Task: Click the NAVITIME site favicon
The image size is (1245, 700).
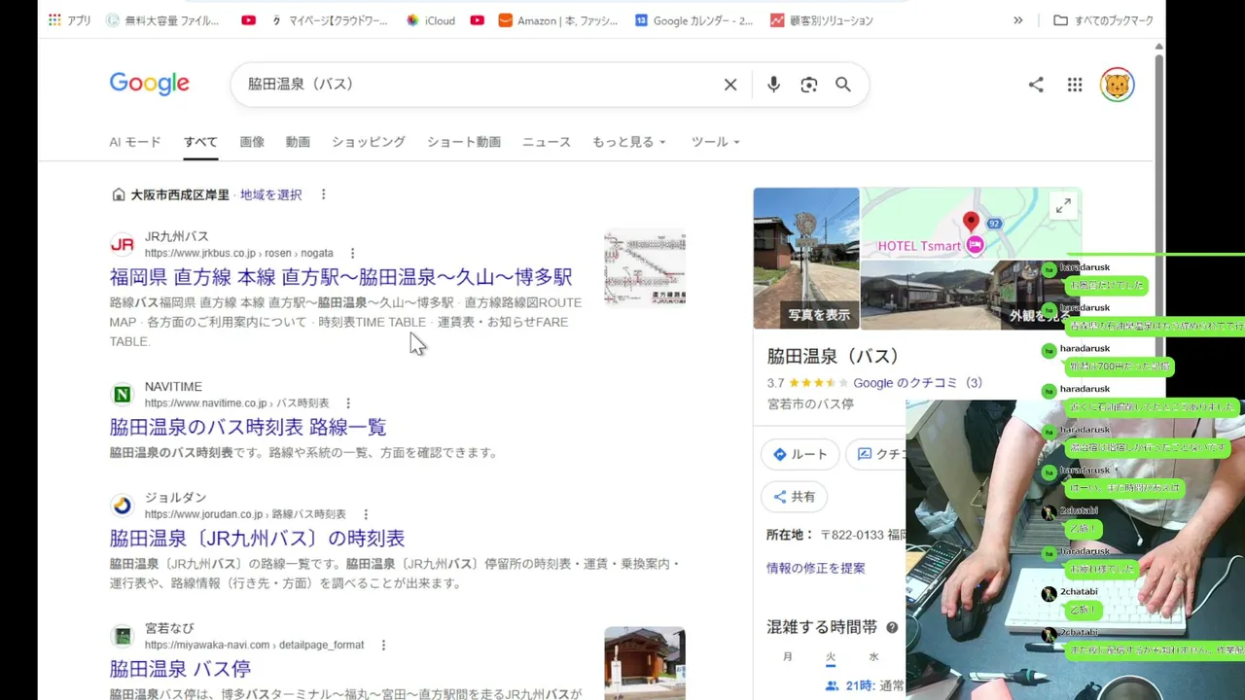Action: pyautogui.click(x=122, y=394)
